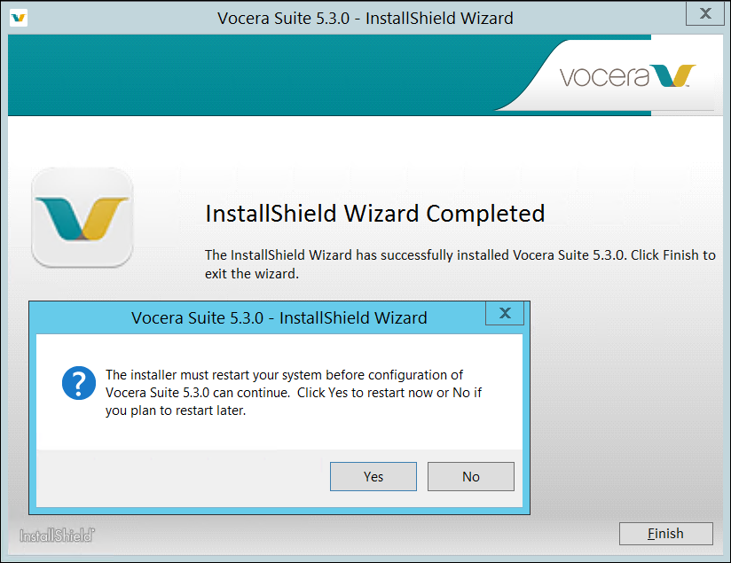This screenshot has width=731, height=563.
Task: Click the main window's title bar text
Action: [365, 18]
